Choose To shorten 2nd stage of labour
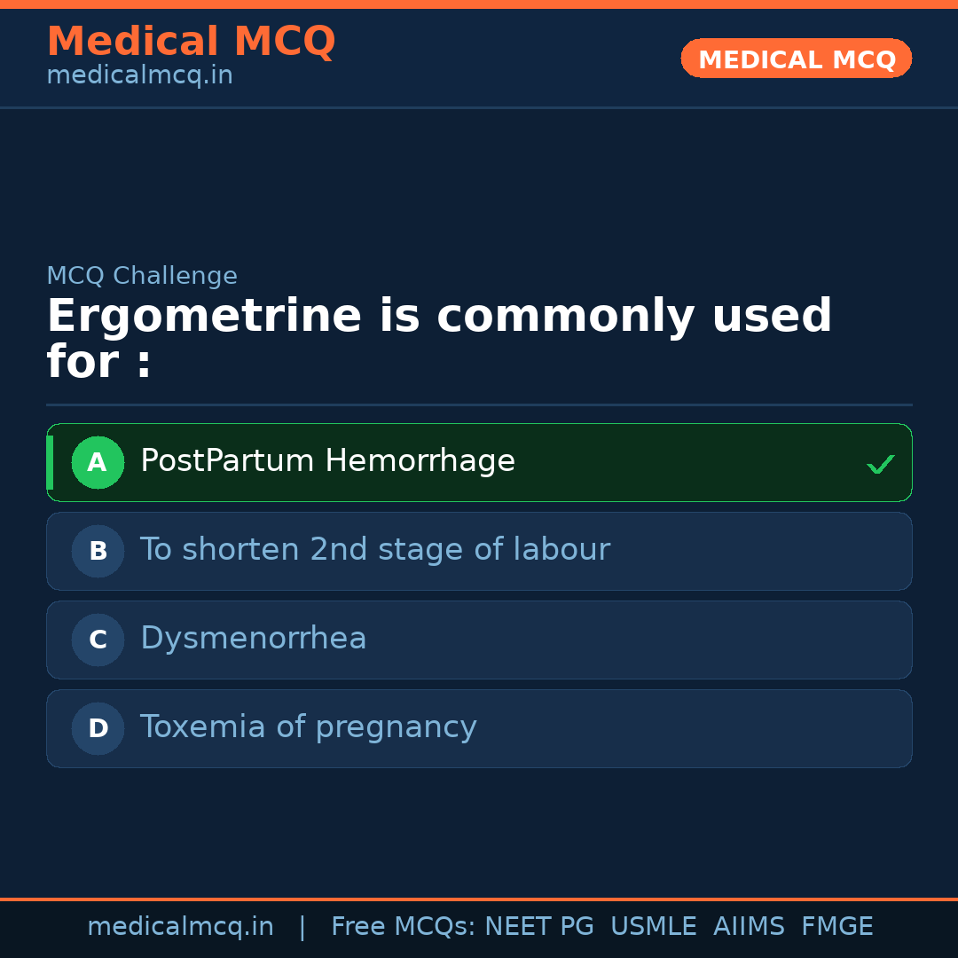The height and width of the screenshot is (958, 958). pos(374,550)
